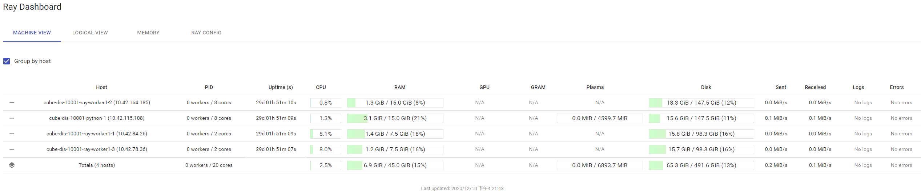Click the PID column header
921x194 pixels.
209,87
